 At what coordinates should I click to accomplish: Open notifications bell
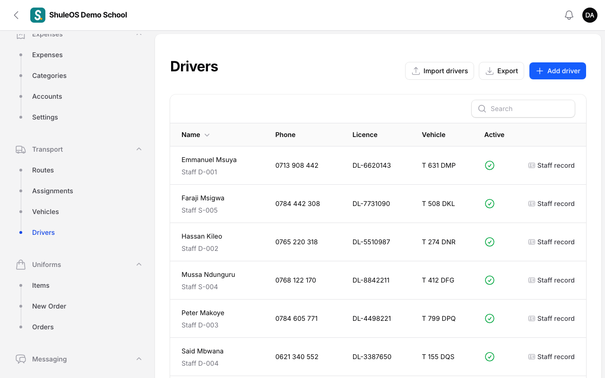click(x=569, y=15)
